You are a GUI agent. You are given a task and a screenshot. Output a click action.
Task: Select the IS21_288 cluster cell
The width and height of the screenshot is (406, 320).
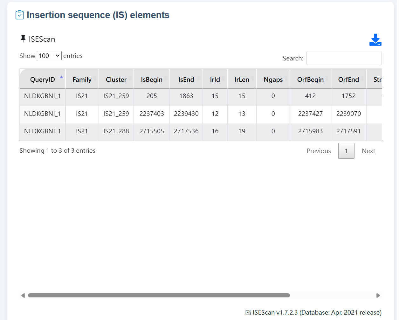click(x=116, y=131)
